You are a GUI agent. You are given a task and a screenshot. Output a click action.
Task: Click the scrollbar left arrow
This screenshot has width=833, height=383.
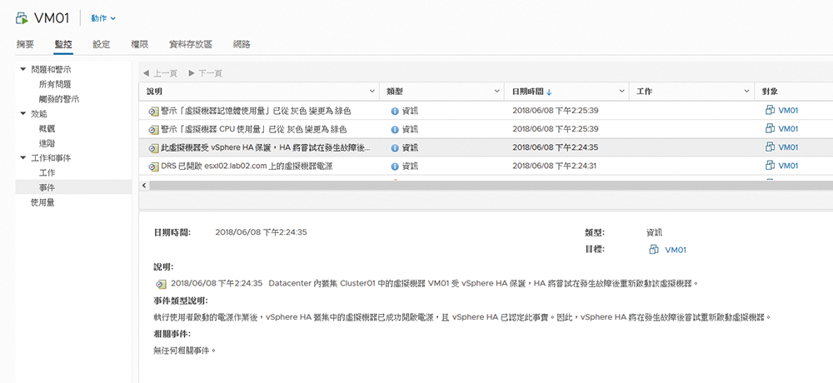point(143,185)
